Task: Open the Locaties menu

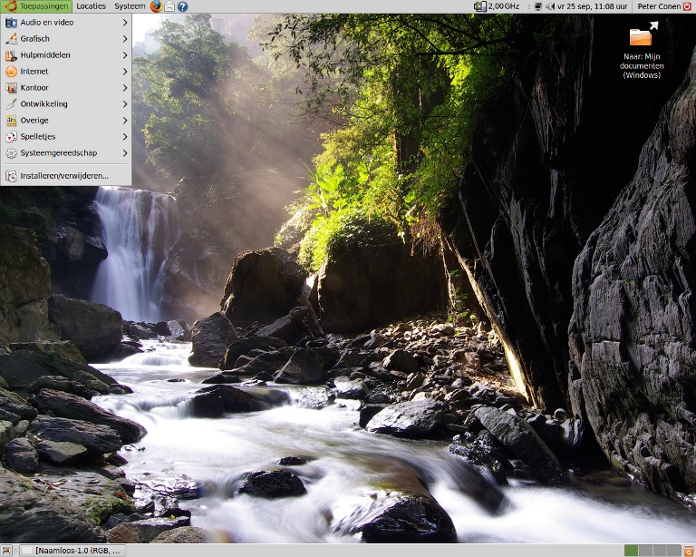Action: tap(91, 6)
